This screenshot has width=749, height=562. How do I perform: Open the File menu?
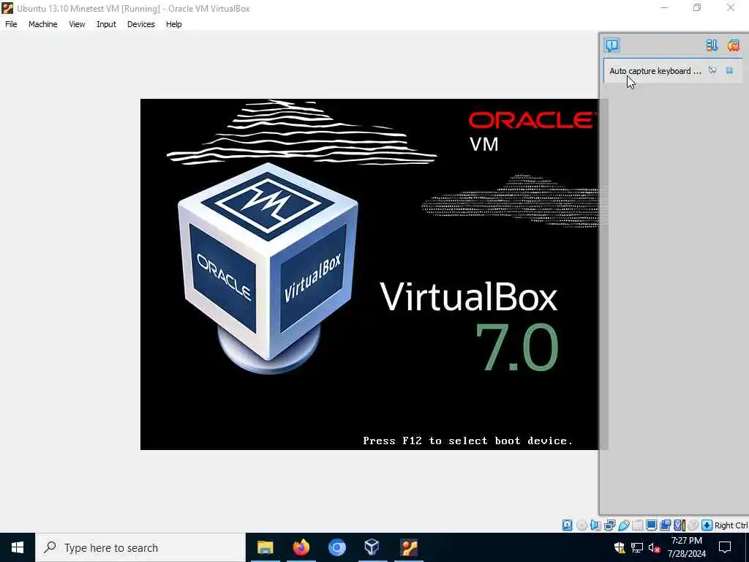pos(11,24)
